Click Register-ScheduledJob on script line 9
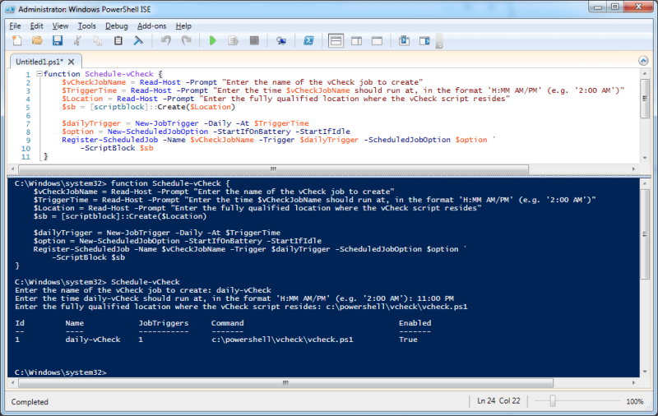 (110, 140)
